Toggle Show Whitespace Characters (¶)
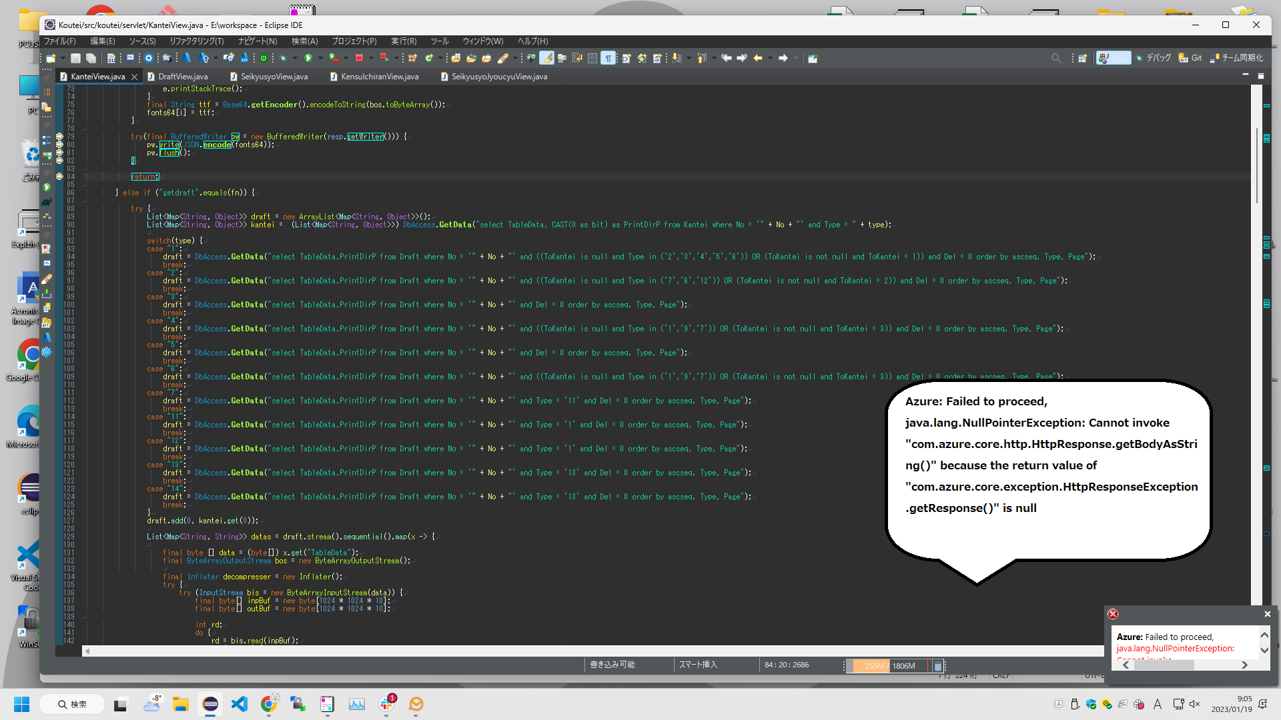The height and width of the screenshot is (720, 1281). pyautogui.click(x=608, y=59)
